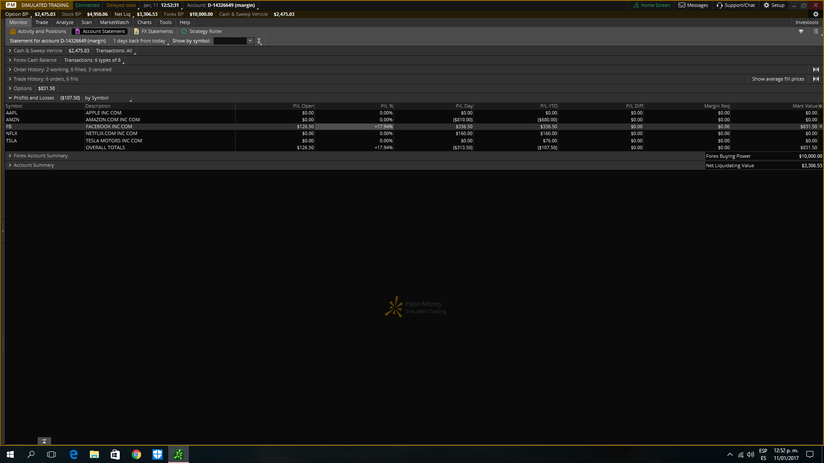The image size is (824, 463).
Task: Open the Support/Chat headset icon
Action: coord(720,5)
